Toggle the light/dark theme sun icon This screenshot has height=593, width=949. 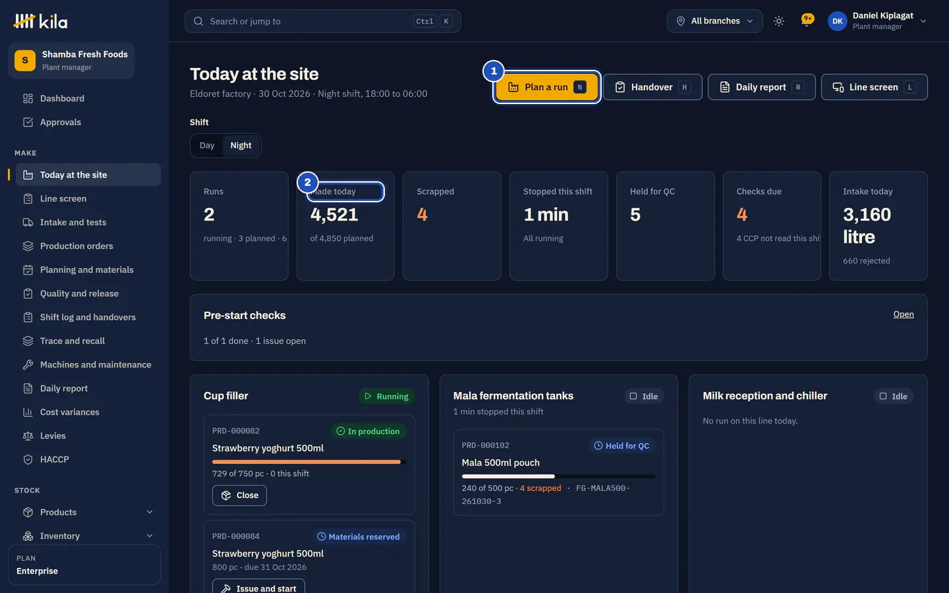pos(779,21)
